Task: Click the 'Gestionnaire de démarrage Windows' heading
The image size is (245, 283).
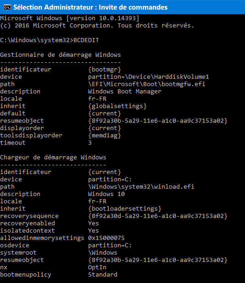Action: [x=61, y=55]
